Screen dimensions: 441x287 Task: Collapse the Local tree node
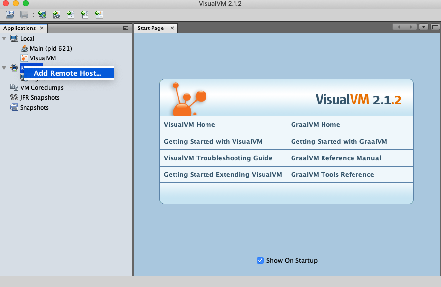point(4,38)
